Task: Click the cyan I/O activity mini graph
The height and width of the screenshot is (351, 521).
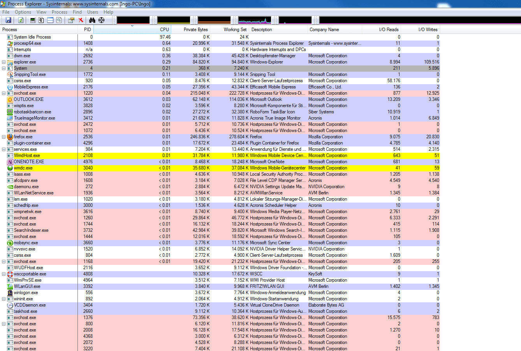Action: pyautogui.click(x=255, y=20)
